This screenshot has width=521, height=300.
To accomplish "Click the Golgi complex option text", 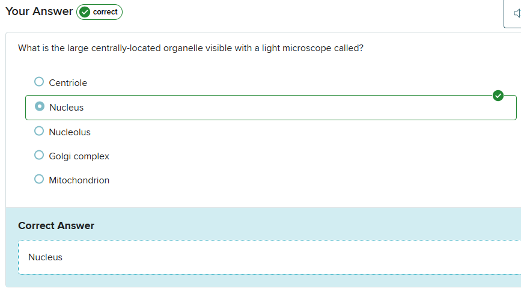I will pyautogui.click(x=79, y=156).
